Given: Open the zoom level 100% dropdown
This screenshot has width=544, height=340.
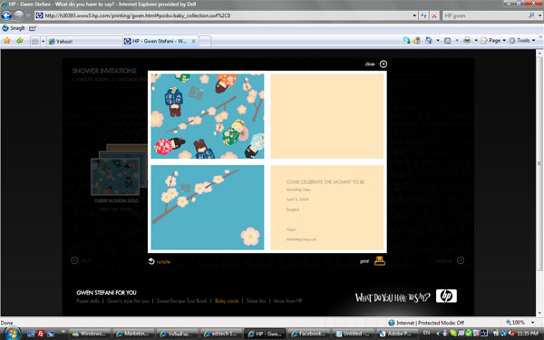Looking at the screenshot, I should (x=533, y=322).
